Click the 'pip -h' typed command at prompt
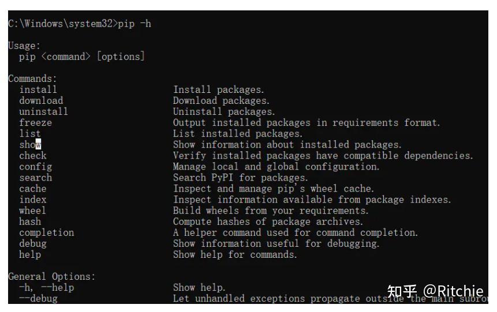 134,24
